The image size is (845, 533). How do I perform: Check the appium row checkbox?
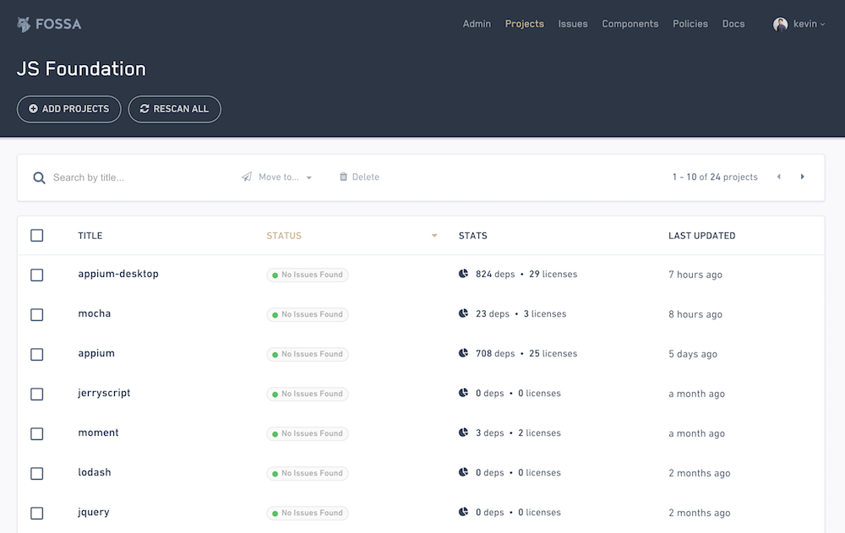(36, 355)
